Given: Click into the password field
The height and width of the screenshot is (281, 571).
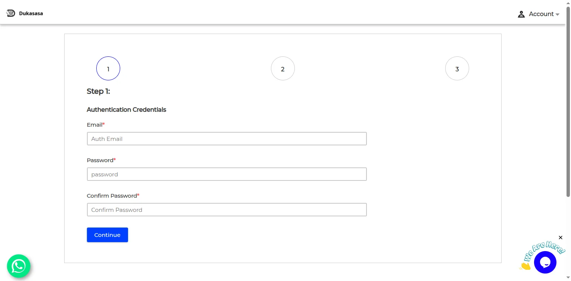Looking at the screenshot, I should tap(227, 174).
